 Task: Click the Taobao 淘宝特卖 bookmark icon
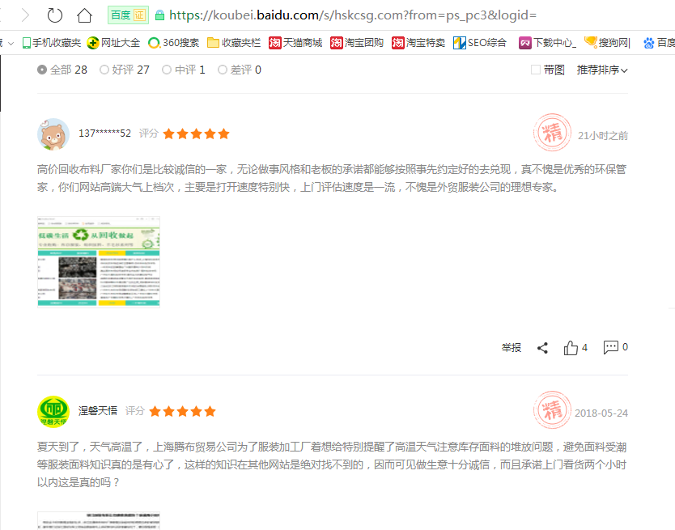399,41
